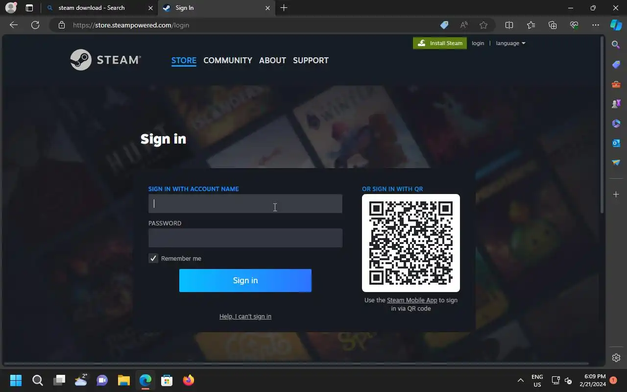Click the address bar URL
Image resolution: width=627 pixels, height=392 pixels.
point(131,25)
